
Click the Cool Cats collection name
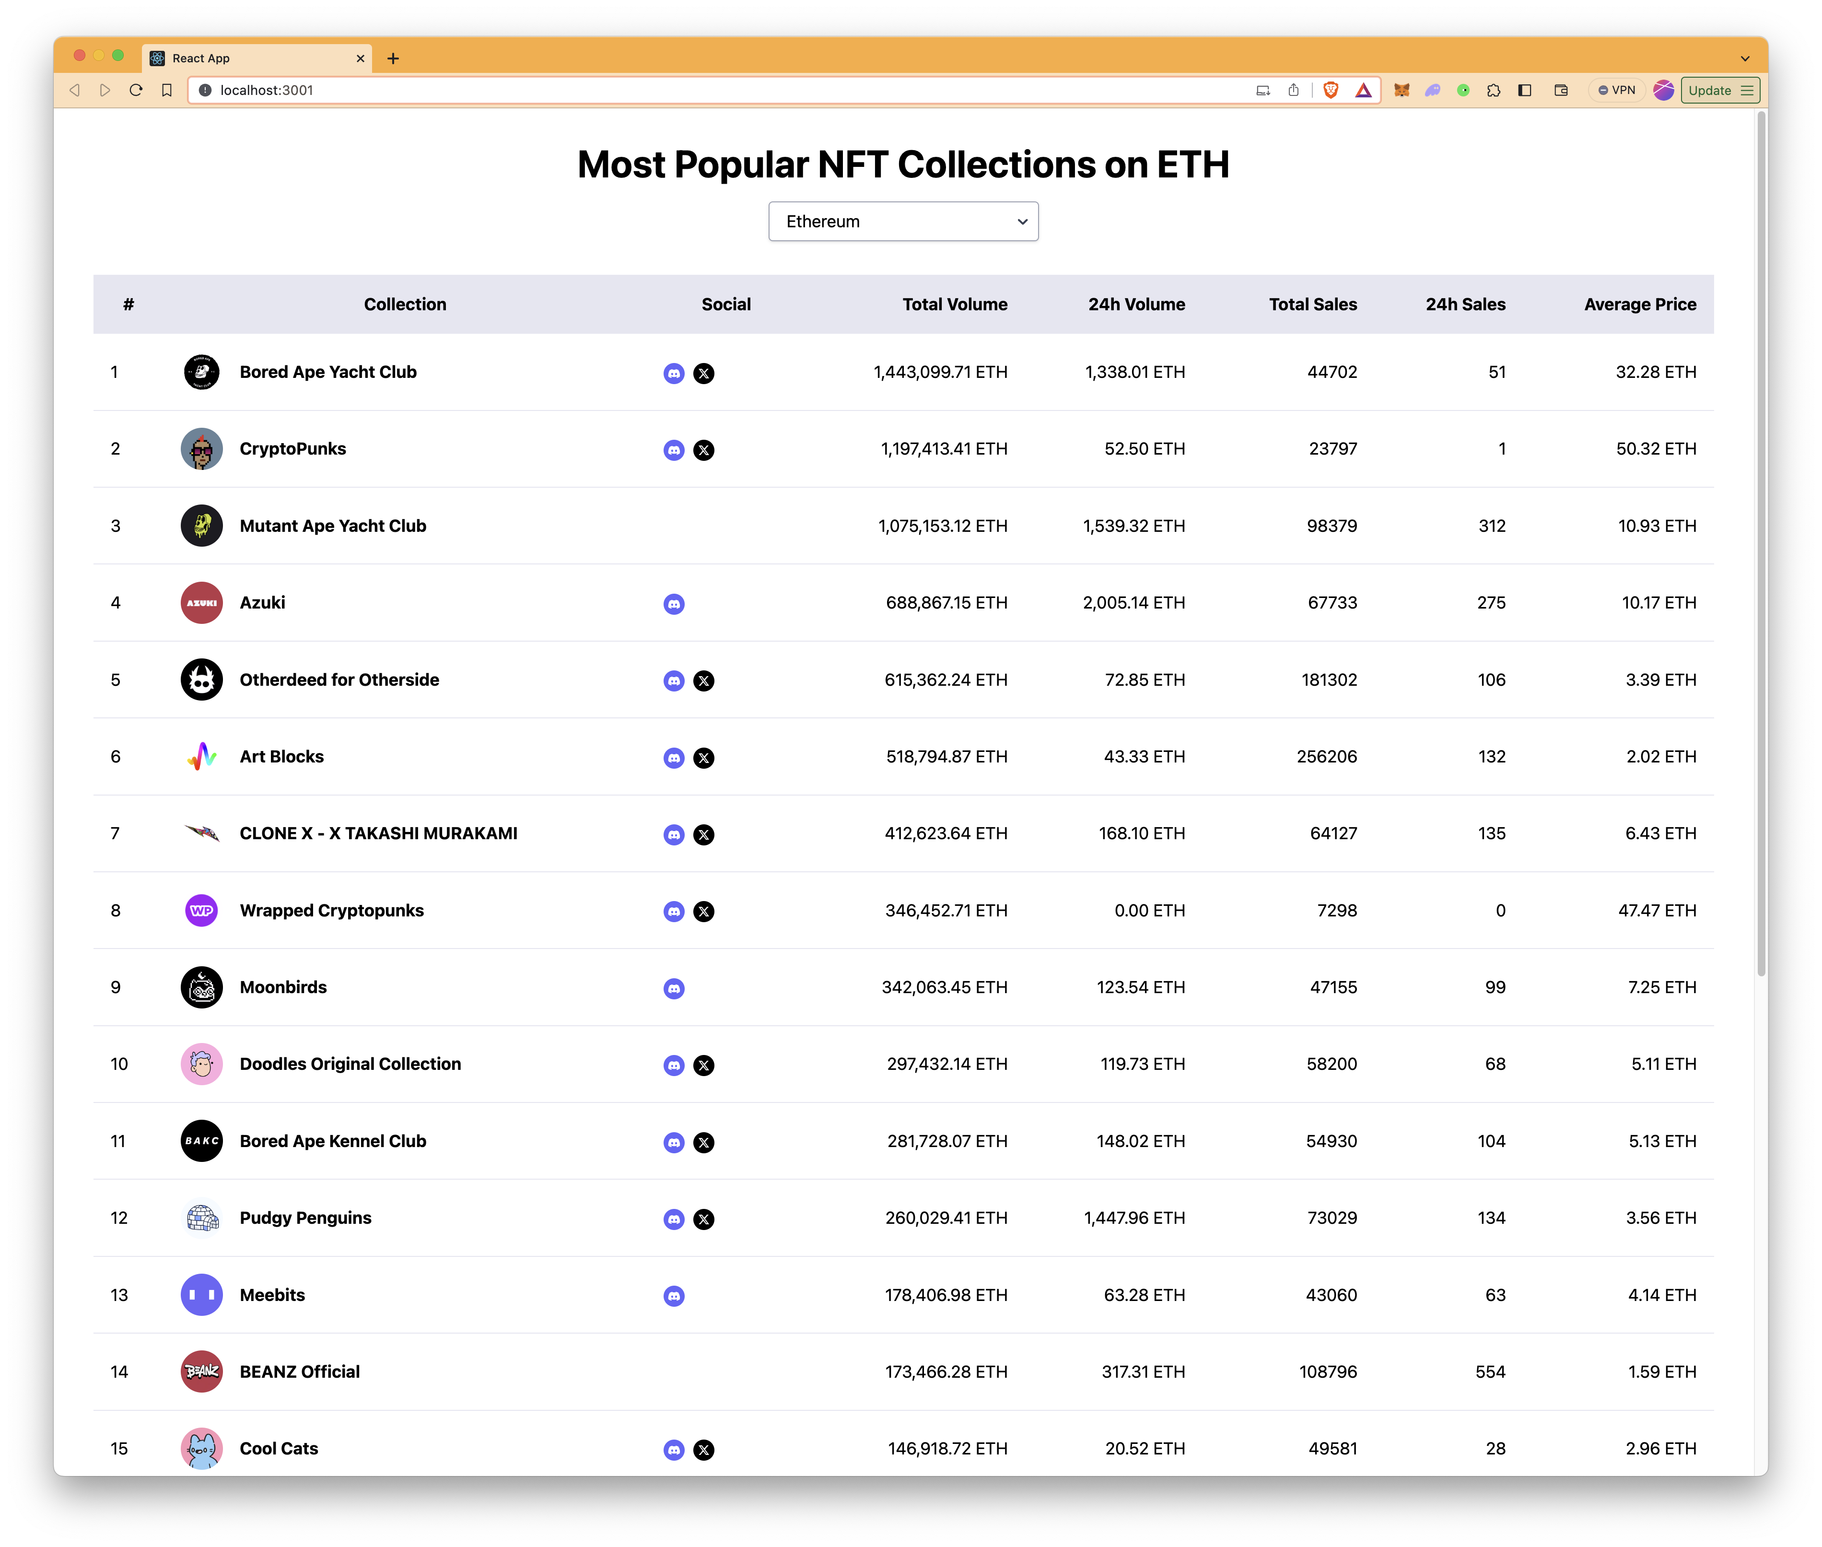(x=279, y=1449)
